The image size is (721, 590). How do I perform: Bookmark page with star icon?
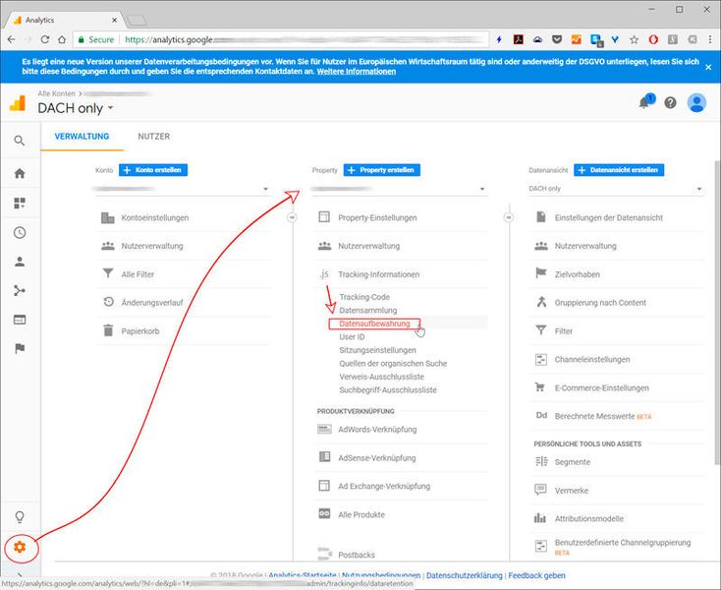point(635,40)
